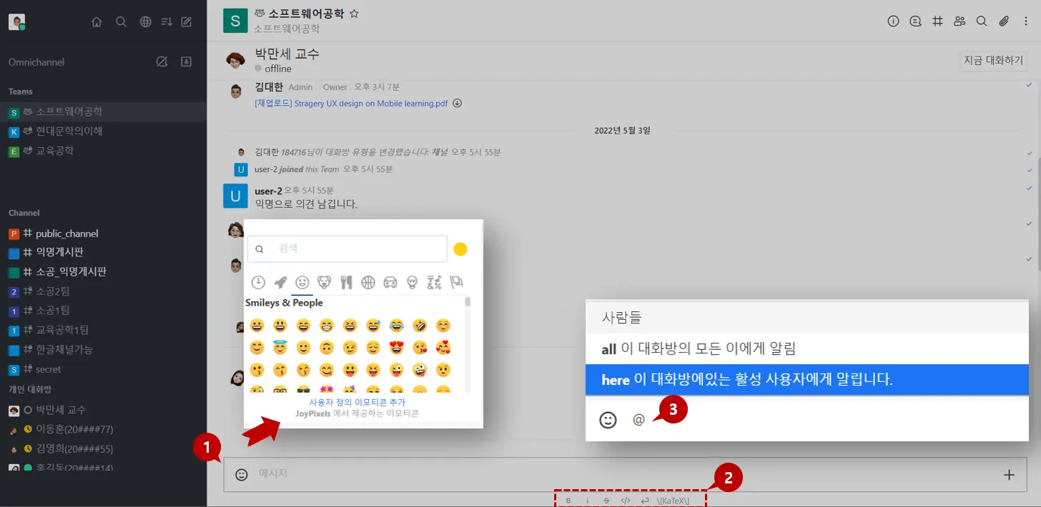Open the Omnichannel contact center icon
Image resolution: width=1041 pixels, height=507 pixels.
click(x=186, y=62)
